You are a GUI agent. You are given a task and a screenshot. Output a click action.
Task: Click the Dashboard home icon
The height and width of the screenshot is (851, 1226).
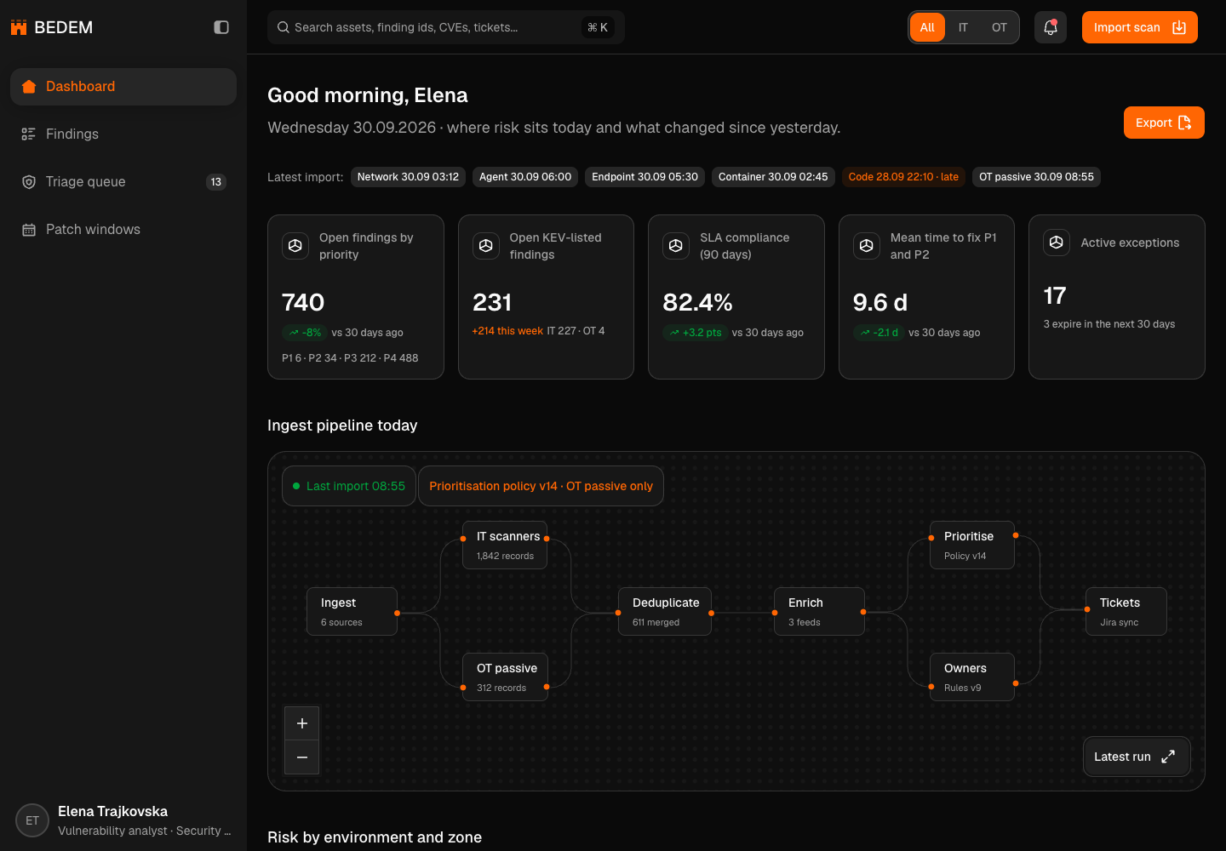tap(29, 87)
